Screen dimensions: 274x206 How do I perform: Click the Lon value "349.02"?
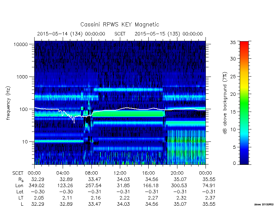(36, 185)
